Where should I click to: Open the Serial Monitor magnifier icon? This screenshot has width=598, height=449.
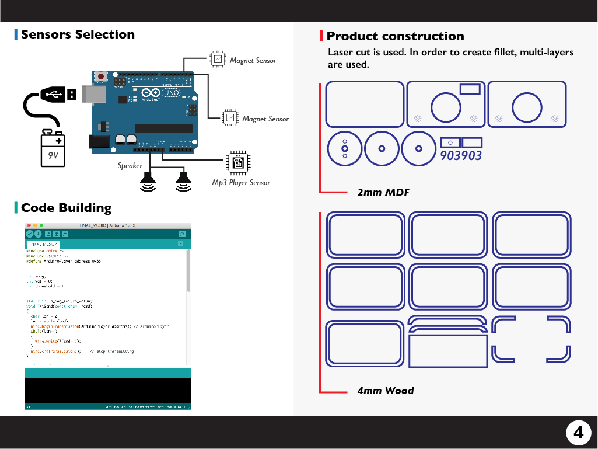(182, 234)
